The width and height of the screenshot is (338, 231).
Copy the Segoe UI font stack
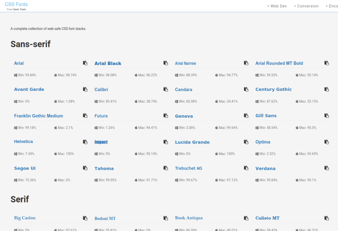(85, 168)
